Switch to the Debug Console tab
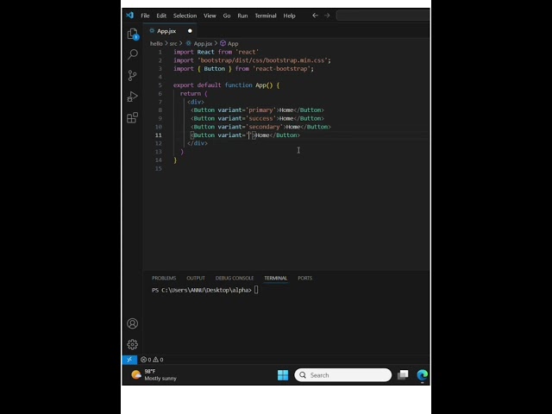The height and width of the screenshot is (414, 552). point(235,278)
